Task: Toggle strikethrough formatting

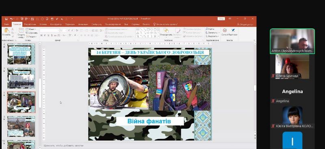Action: (55, 35)
